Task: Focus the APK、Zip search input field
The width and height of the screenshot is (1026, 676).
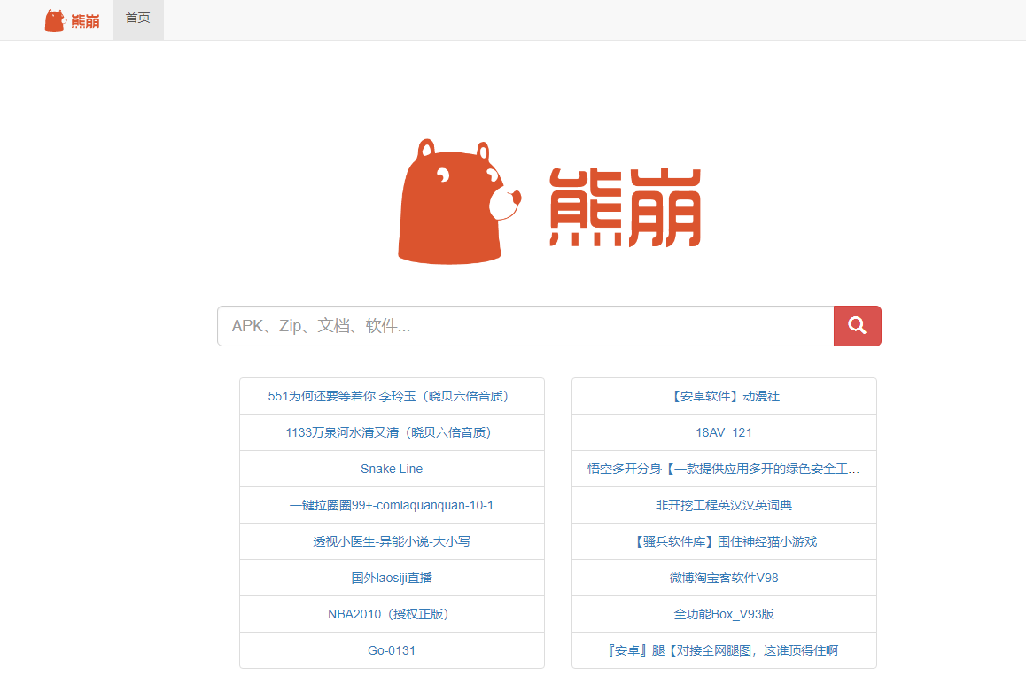Action: 525,326
